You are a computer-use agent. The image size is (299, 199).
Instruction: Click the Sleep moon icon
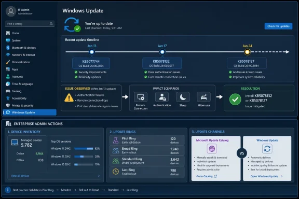tap(183, 97)
